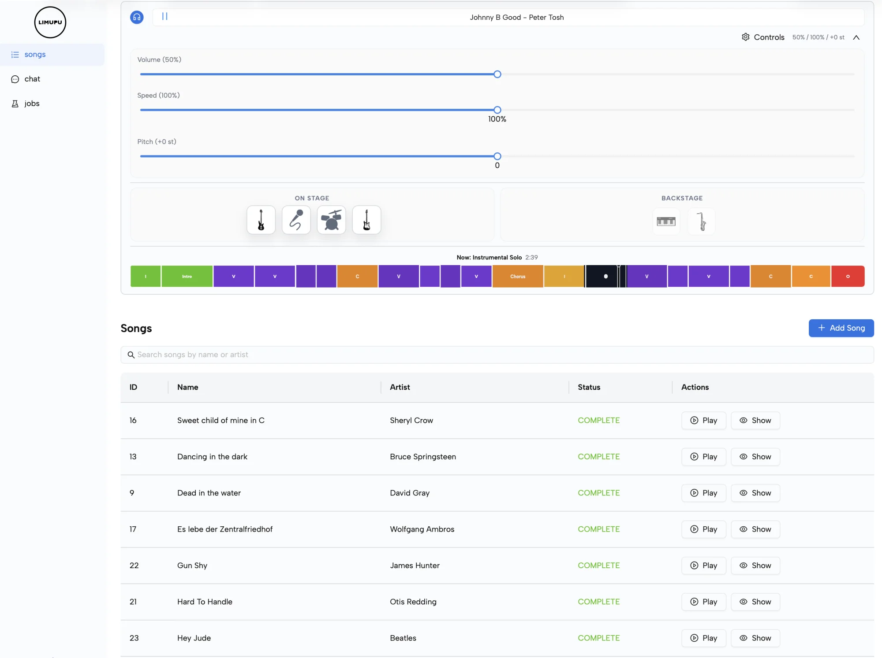Toggle the drum kit instrument
The width and height of the screenshot is (882, 658).
click(331, 220)
